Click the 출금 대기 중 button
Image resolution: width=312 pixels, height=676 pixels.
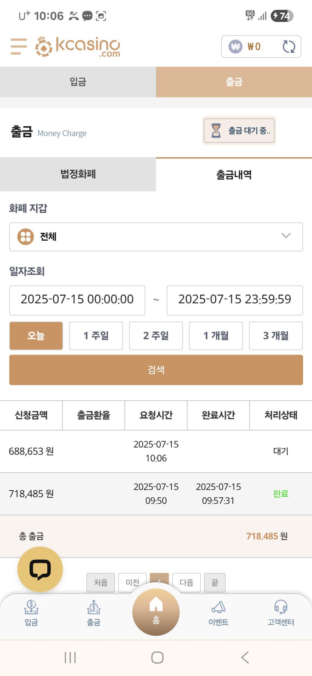click(239, 131)
